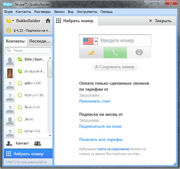Click the Skype credit coin icon
This screenshot has width=180, height=169.
point(9,30)
